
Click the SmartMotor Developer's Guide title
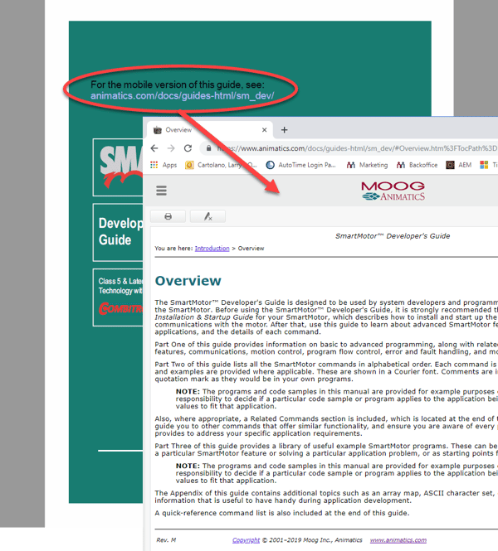click(x=393, y=236)
